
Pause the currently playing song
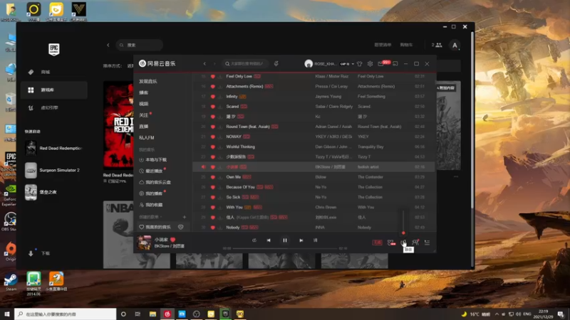click(x=284, y=240)
